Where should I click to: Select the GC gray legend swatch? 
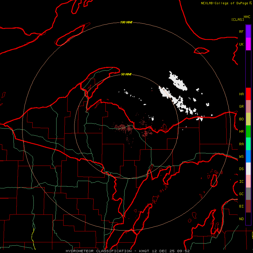(x=248, y=194)
